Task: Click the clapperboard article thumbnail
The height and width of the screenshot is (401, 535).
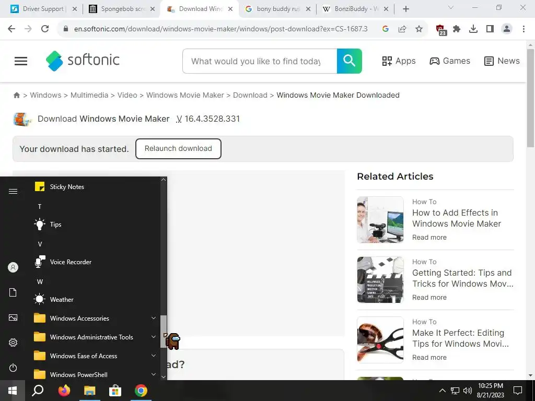Action: (380, 280)
